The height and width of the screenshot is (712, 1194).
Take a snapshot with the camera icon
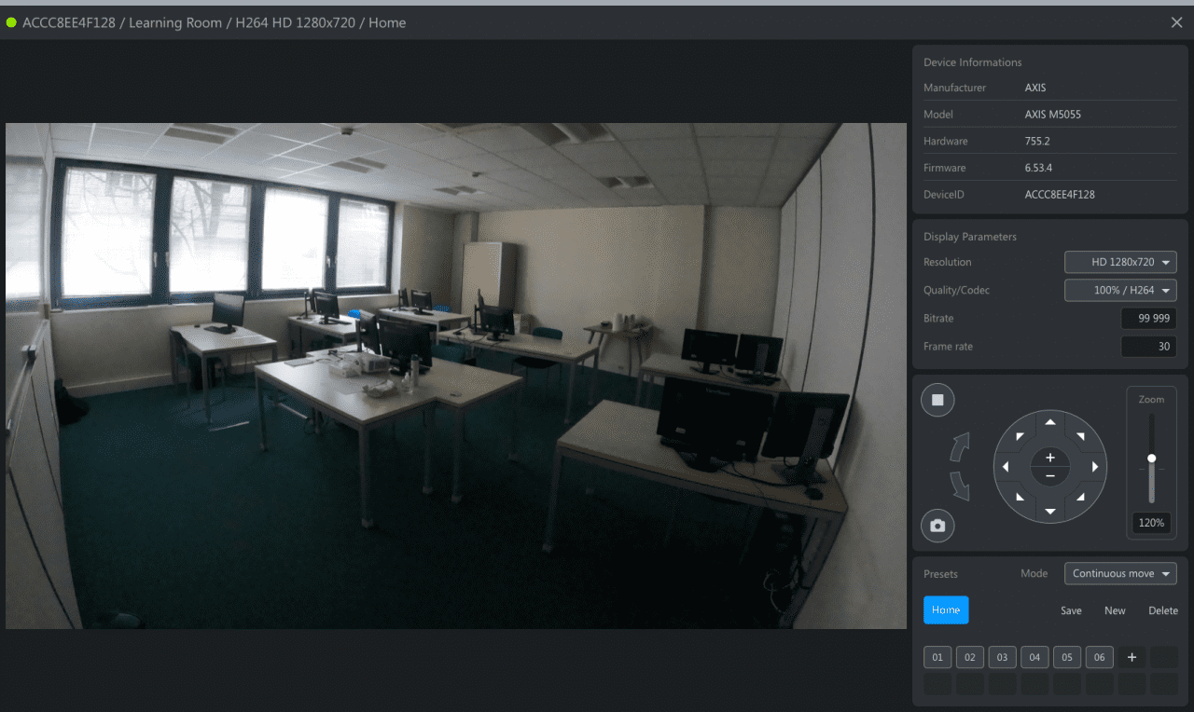coord(937,526)
